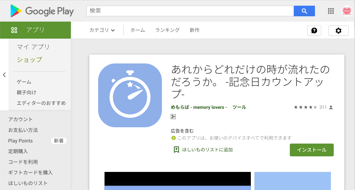Open お支払い方法 link
Screen dimensions: 355x190
click(23, 130)
